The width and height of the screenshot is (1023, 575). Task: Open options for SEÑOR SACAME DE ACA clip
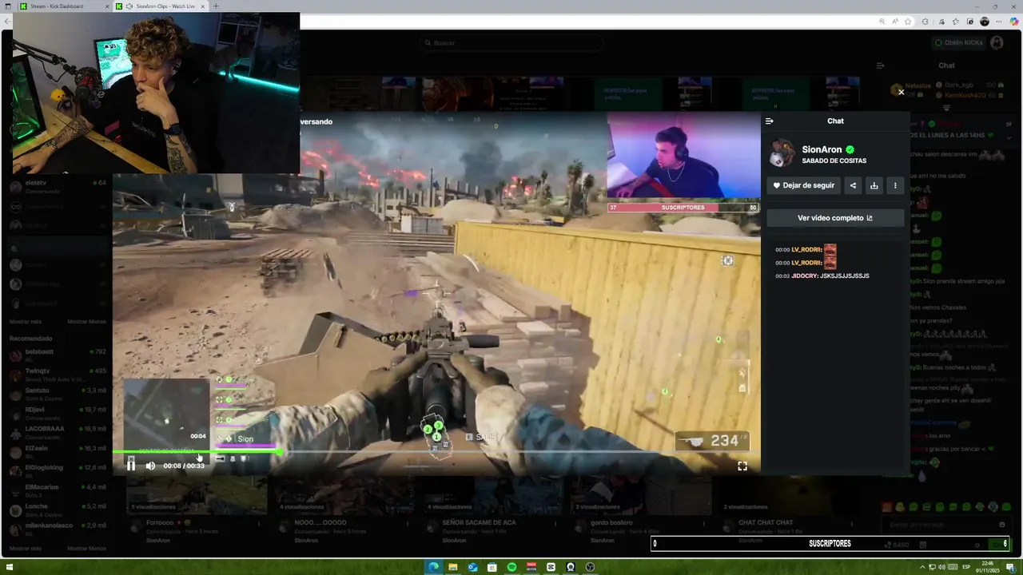tap(556, 524)
